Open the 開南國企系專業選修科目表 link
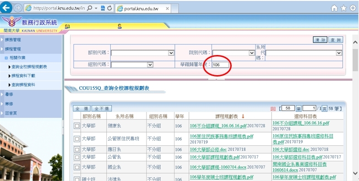This screenshot has height=181, width=359. pos(299,167)
